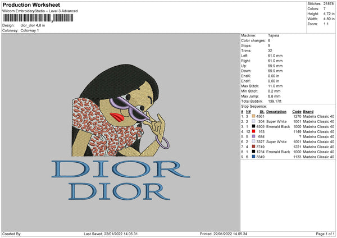Image resolution: width=337 pixels, height=238 pixels.
Task: Click the 'Production Worksheet' title
Action: (31, 4)
